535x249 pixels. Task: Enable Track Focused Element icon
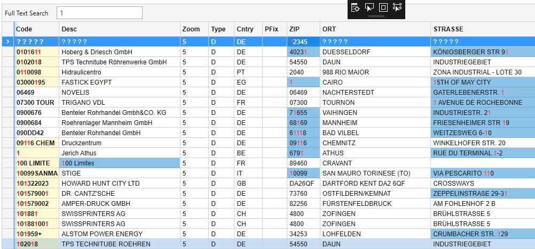397,7
